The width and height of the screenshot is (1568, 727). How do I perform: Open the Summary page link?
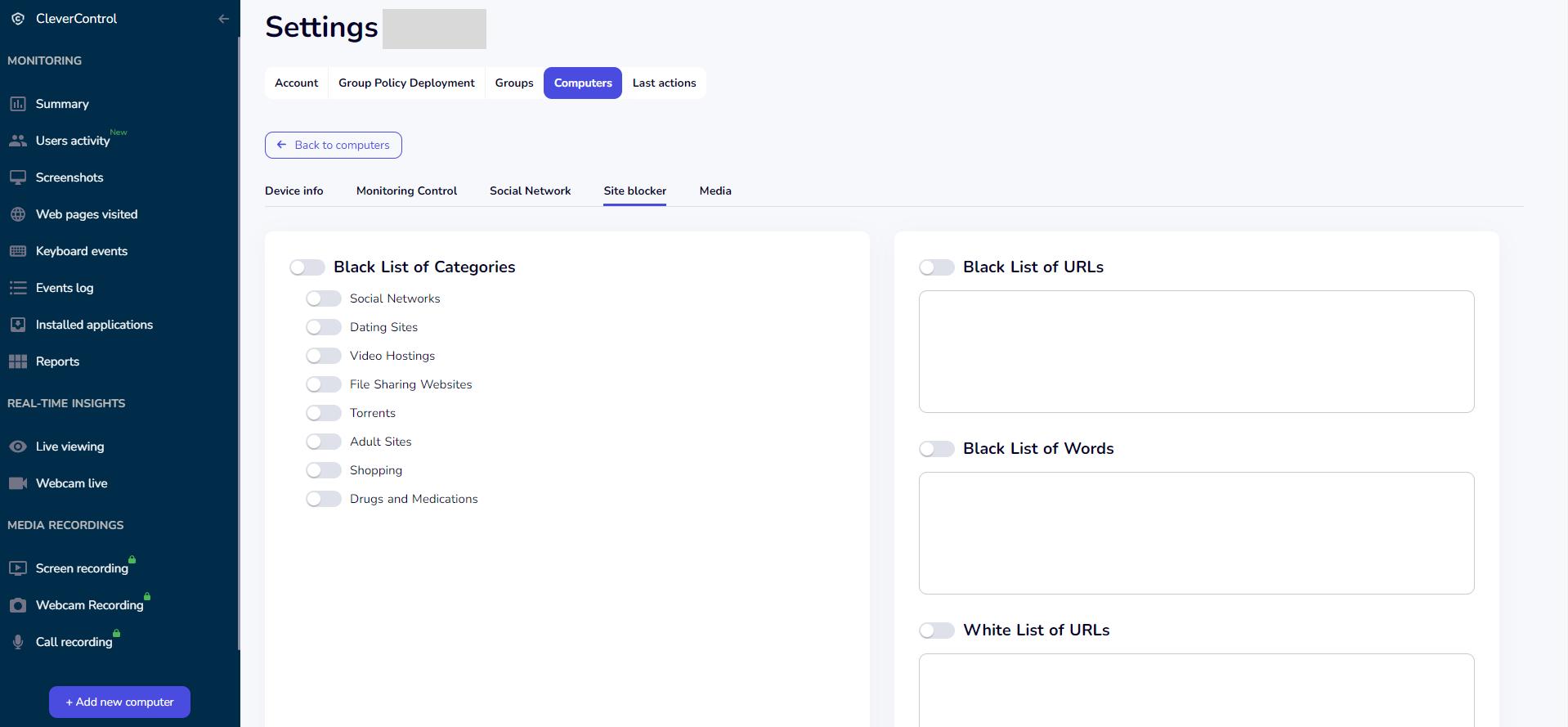pyautogui.click(x=62, y=104)
